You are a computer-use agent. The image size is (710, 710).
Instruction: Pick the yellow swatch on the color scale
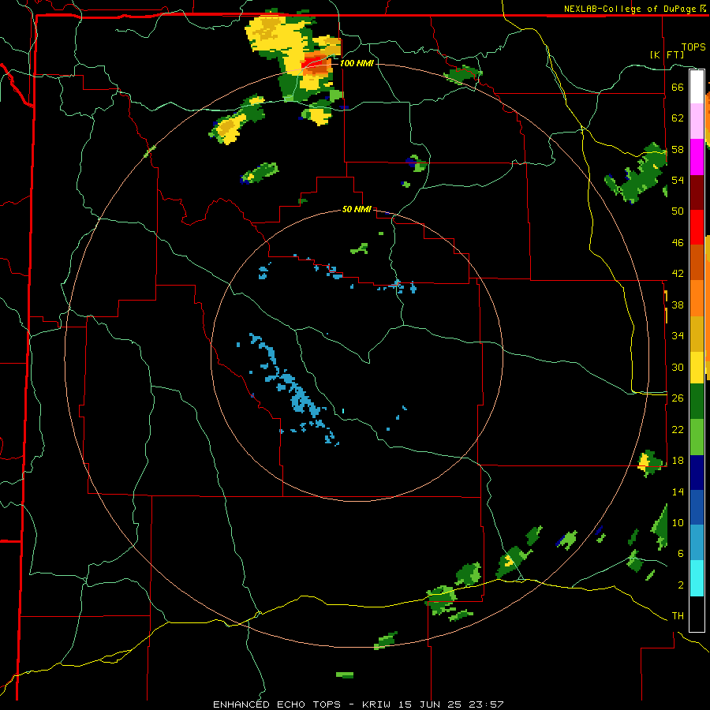pyautogui.click(x=697, y=368)
